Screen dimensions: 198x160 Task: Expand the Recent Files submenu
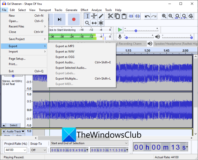(24, 27)
